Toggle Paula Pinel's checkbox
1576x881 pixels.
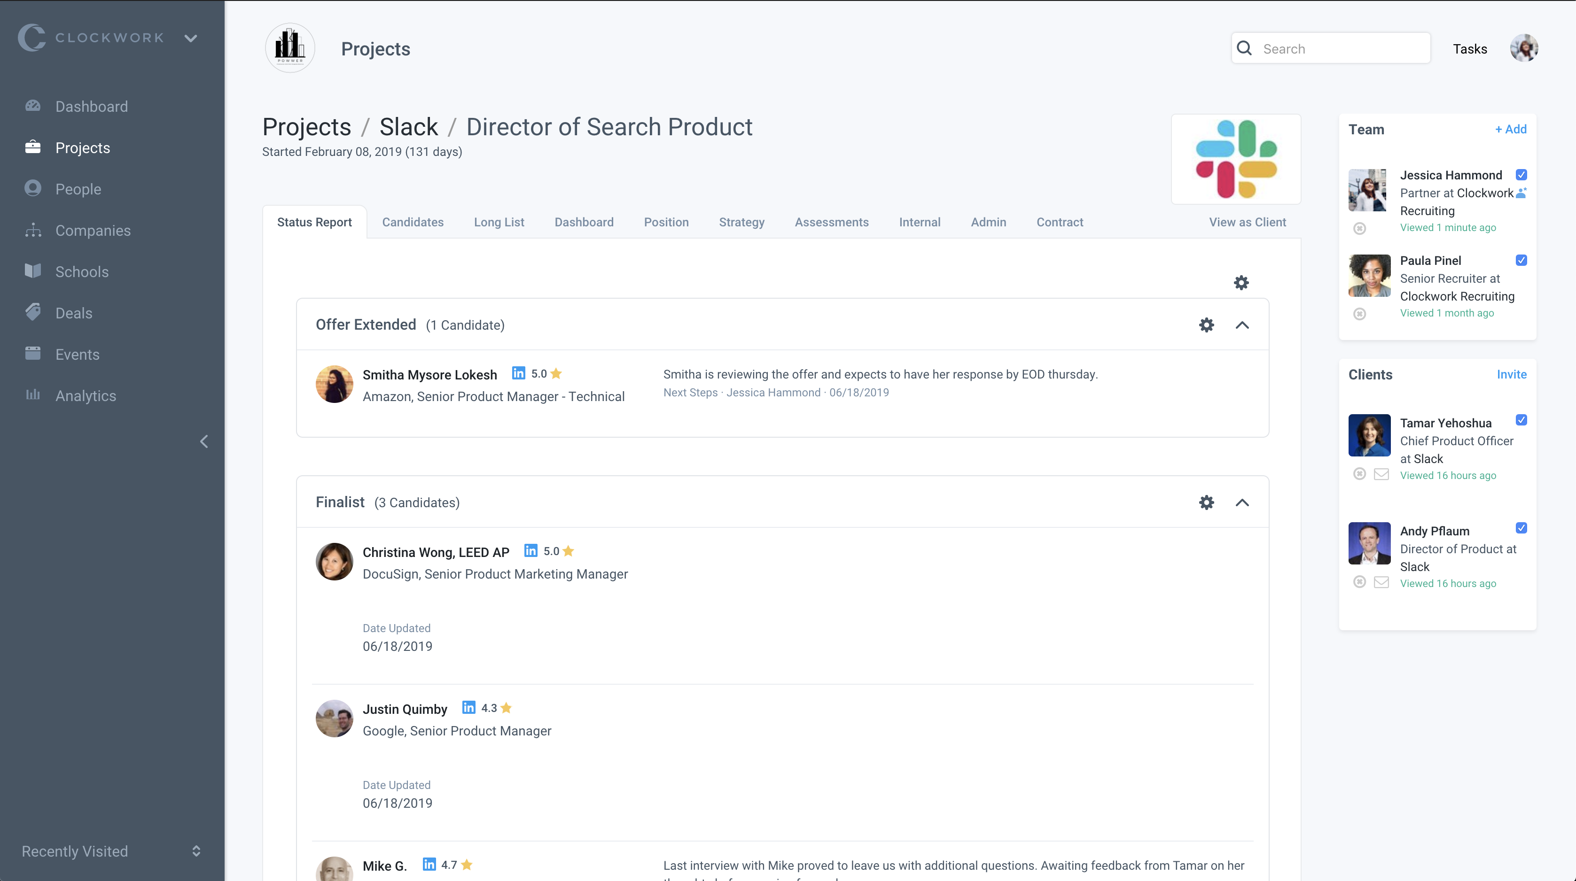tap(1521, 261)
